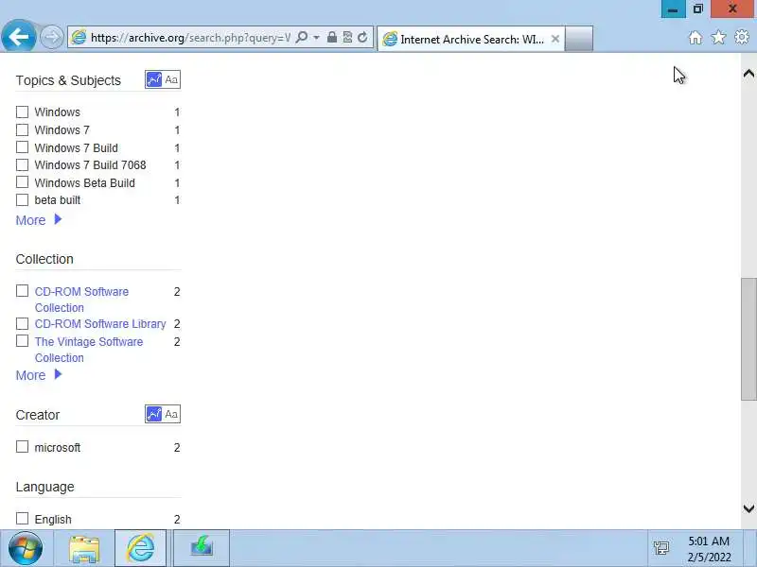Viewport: 757px width, 567px height.
Task: Tick the English language checkbox
Action: pos(22,518)
